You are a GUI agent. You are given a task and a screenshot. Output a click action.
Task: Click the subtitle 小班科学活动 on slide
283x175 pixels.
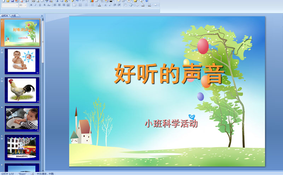coord(171,124)
